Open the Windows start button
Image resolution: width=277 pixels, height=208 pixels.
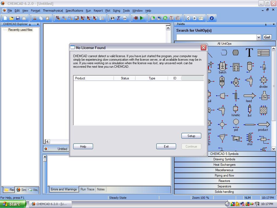tap(13, 204)
